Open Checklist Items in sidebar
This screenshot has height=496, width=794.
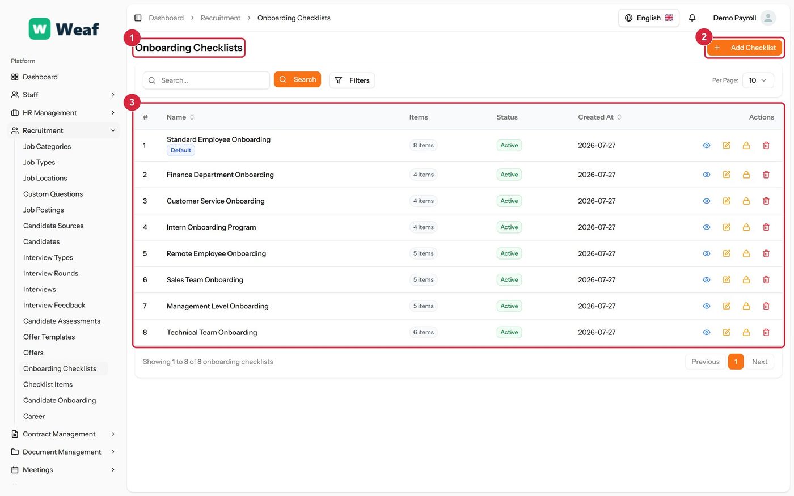[x=48, y=384]
